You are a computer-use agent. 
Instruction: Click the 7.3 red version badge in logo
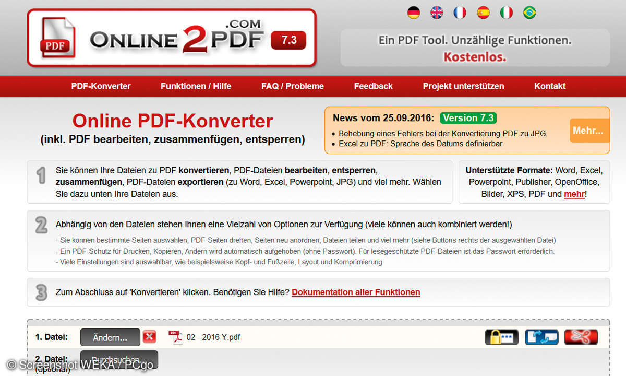coord(289,40)
